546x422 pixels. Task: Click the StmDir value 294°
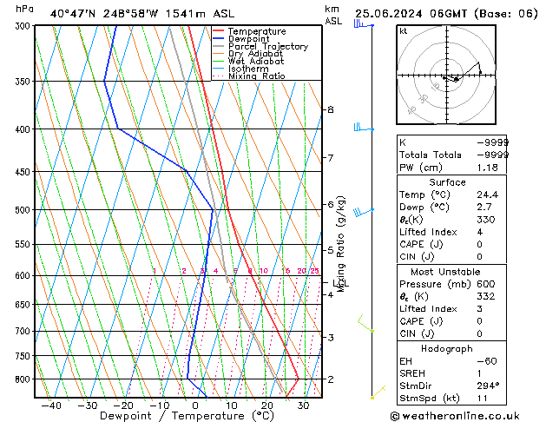click(488, 386)
